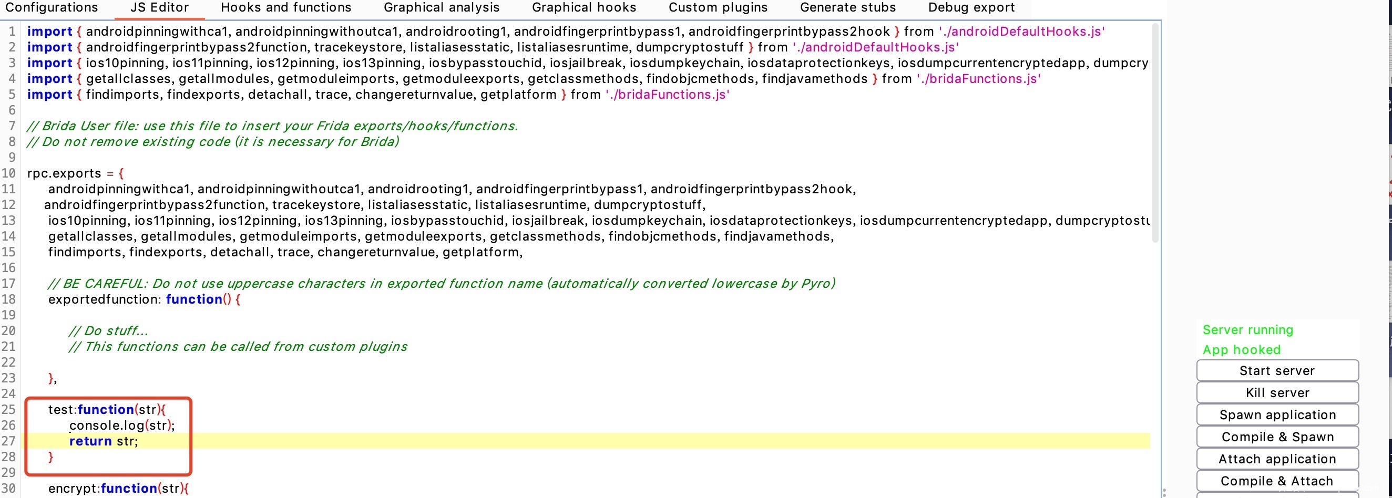Click the Kill server button

pos(1277,393)
